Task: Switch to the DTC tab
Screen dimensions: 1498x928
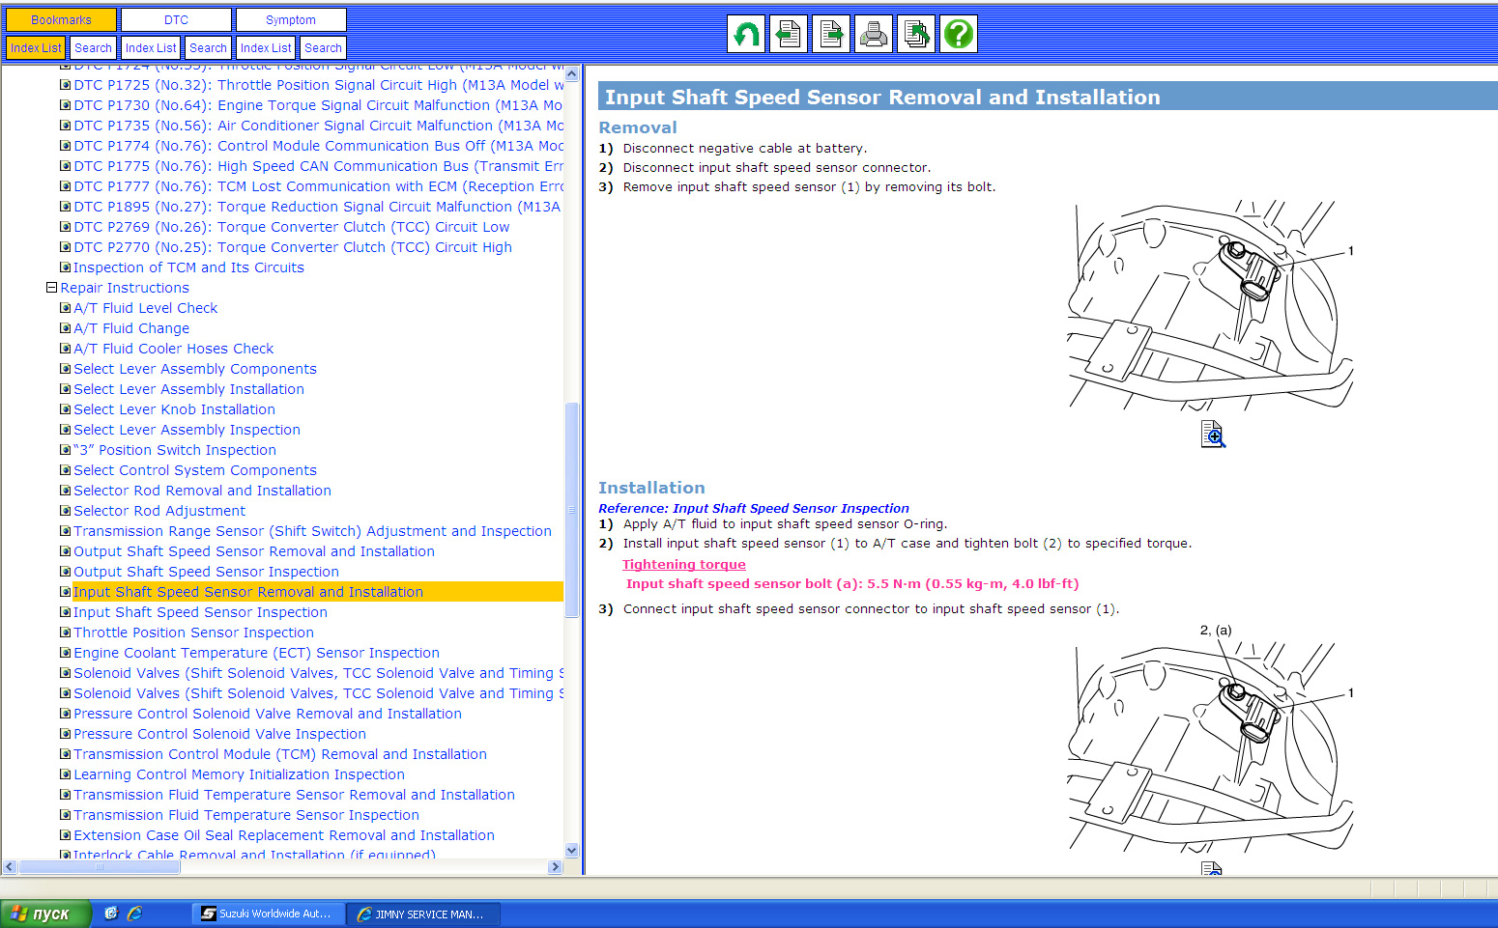Action: [176, 20]
